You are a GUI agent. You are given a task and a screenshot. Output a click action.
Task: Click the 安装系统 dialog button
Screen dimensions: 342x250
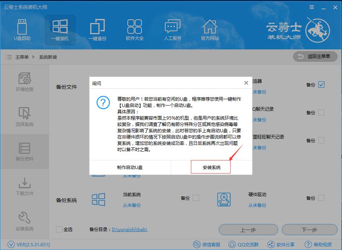tap(211, 168)
